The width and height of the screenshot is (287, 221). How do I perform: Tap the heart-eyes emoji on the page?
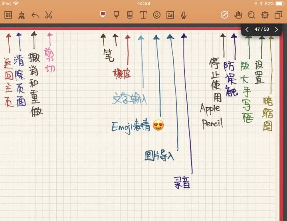(158, 125)
